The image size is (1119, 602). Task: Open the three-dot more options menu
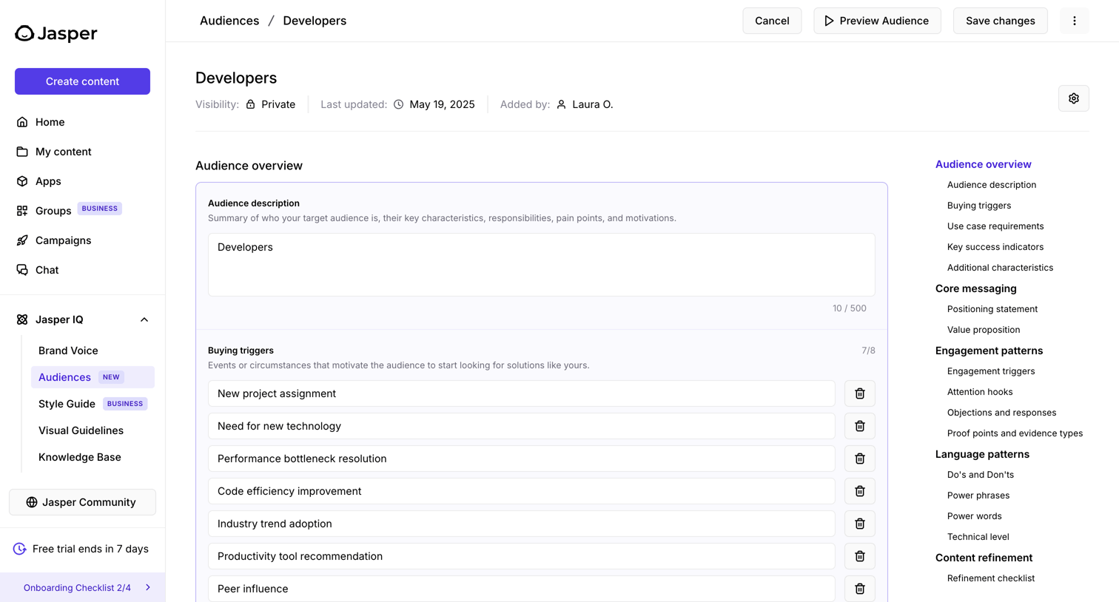[1075, 21]
